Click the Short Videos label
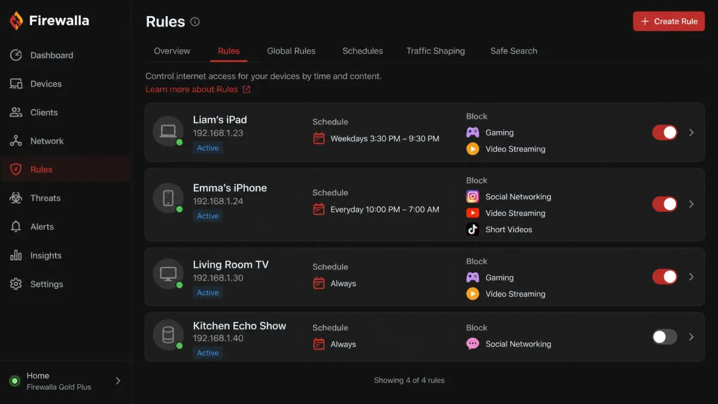This screenshot has height=404, width=718. click(x=509, y=229)
